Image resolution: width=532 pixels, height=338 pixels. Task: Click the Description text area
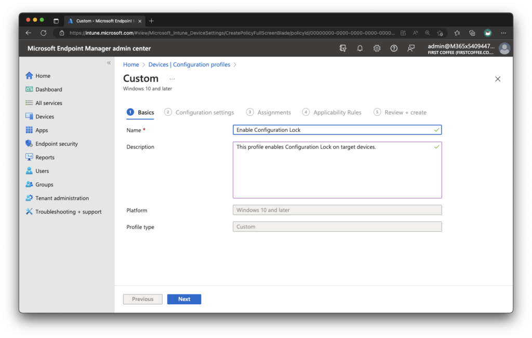[337, 170]
